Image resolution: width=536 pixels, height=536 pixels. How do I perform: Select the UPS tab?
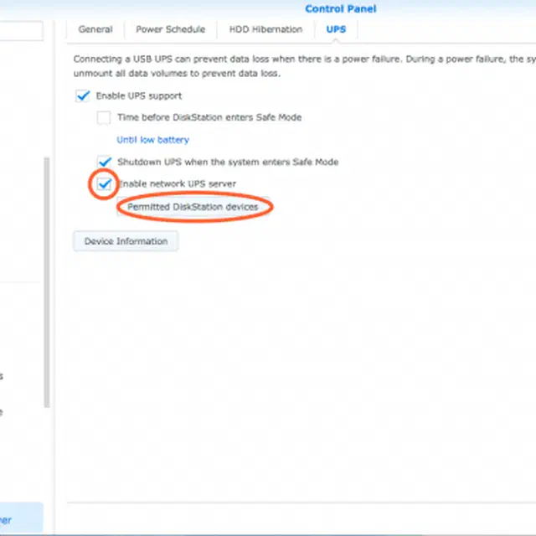[336, 29]
